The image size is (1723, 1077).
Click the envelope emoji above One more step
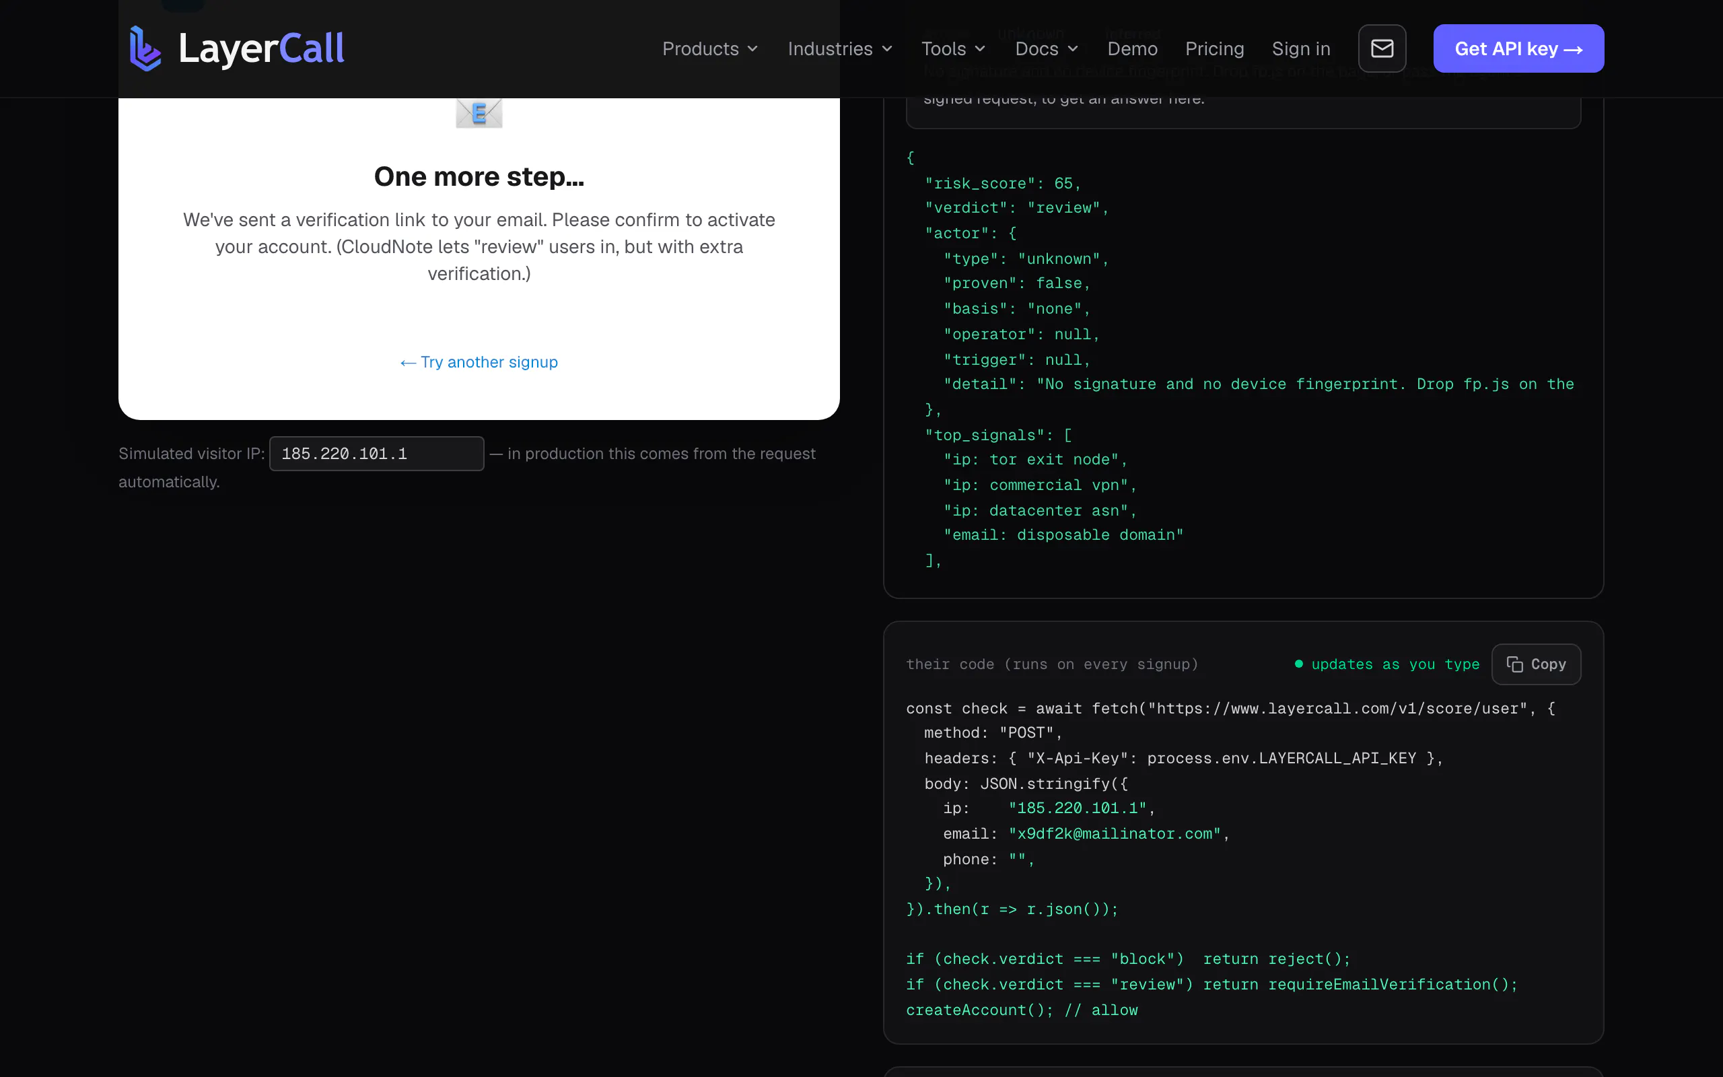(479, 112)
